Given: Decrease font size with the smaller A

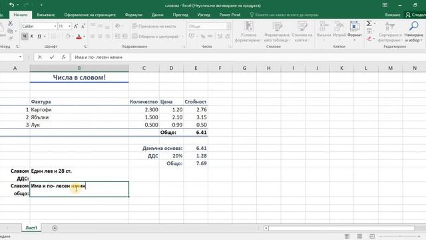Looking at the screenshot, I should [83, 26].
